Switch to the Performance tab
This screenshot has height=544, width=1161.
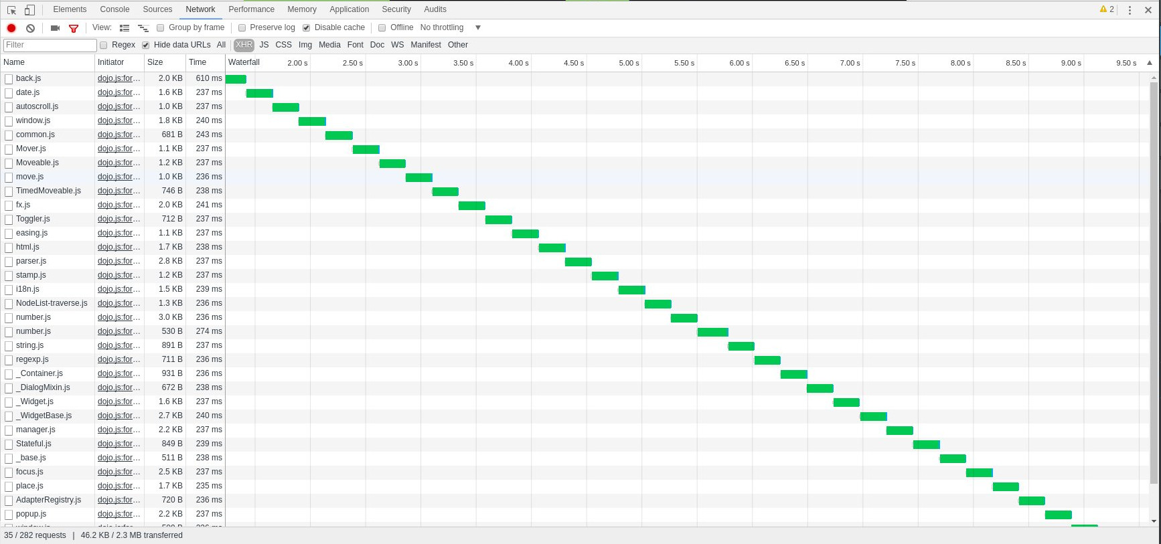tap(251, 9)
